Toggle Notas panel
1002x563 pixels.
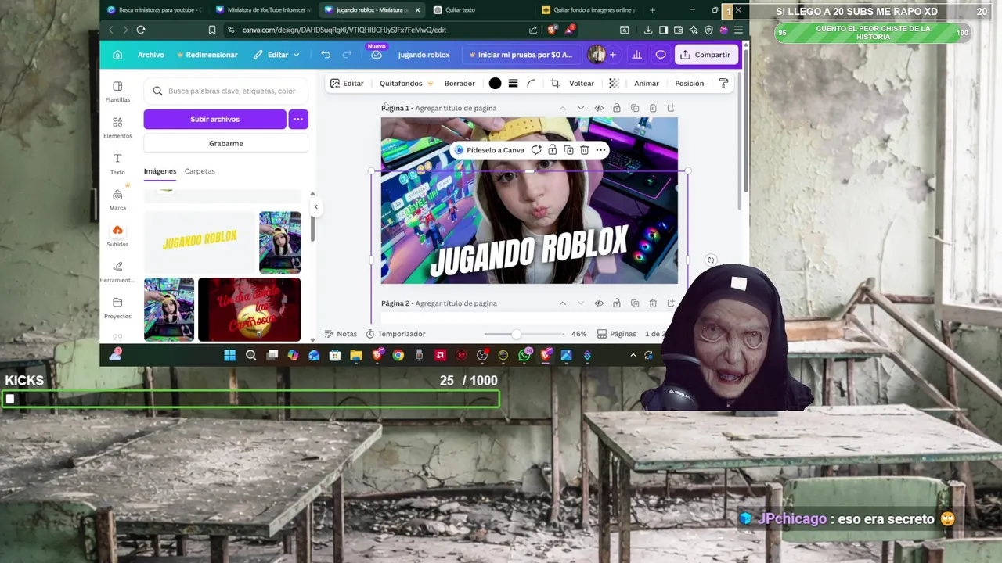341,334
